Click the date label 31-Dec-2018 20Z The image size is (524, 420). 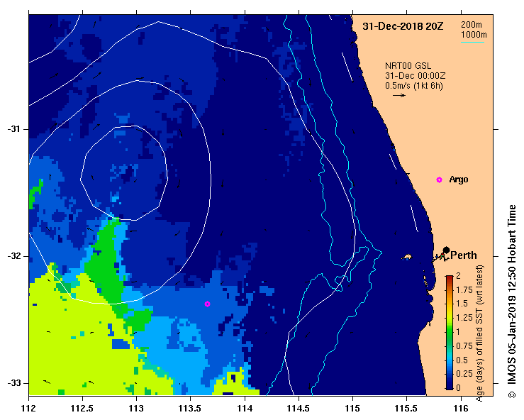click(x=403, y=26)
